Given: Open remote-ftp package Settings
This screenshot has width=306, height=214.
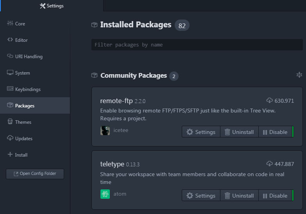Looking at the screenshot, I should click(x=201, y=132).
